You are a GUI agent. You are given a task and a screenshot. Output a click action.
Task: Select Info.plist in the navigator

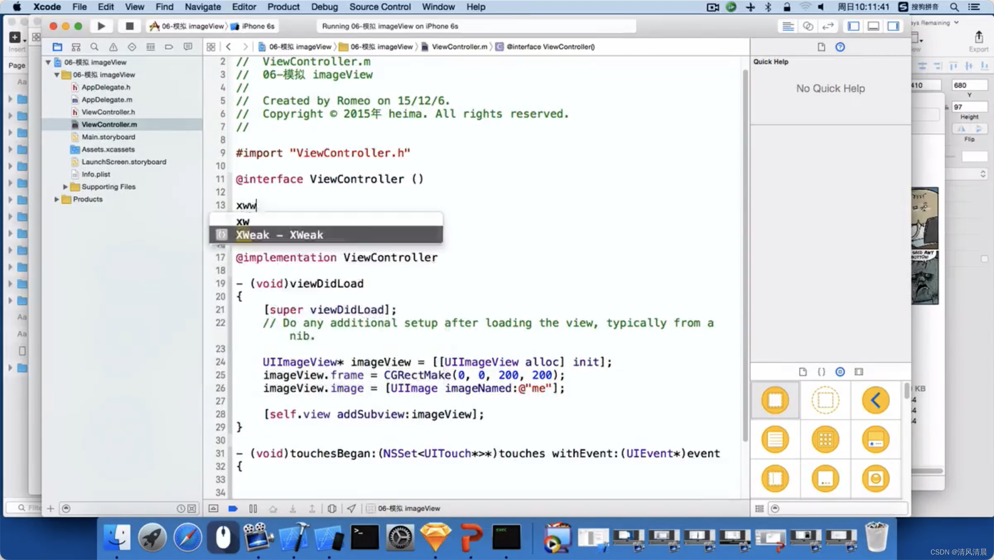96,174
